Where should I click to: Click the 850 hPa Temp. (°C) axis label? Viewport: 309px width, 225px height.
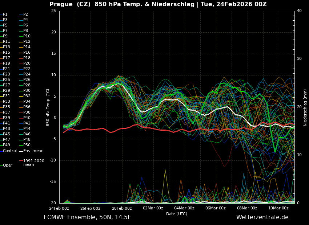pyautogui.click(x=48, y=107)
